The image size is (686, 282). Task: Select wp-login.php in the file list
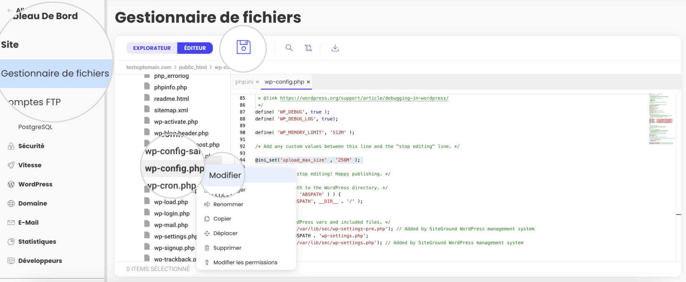click(172, 213)
